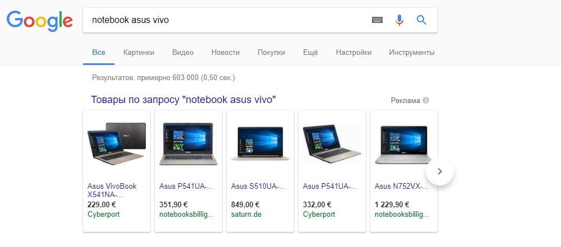This screenshot has height=247, width=561.
Task: Click the saturn.de seller link
Action: click(246, 215)
